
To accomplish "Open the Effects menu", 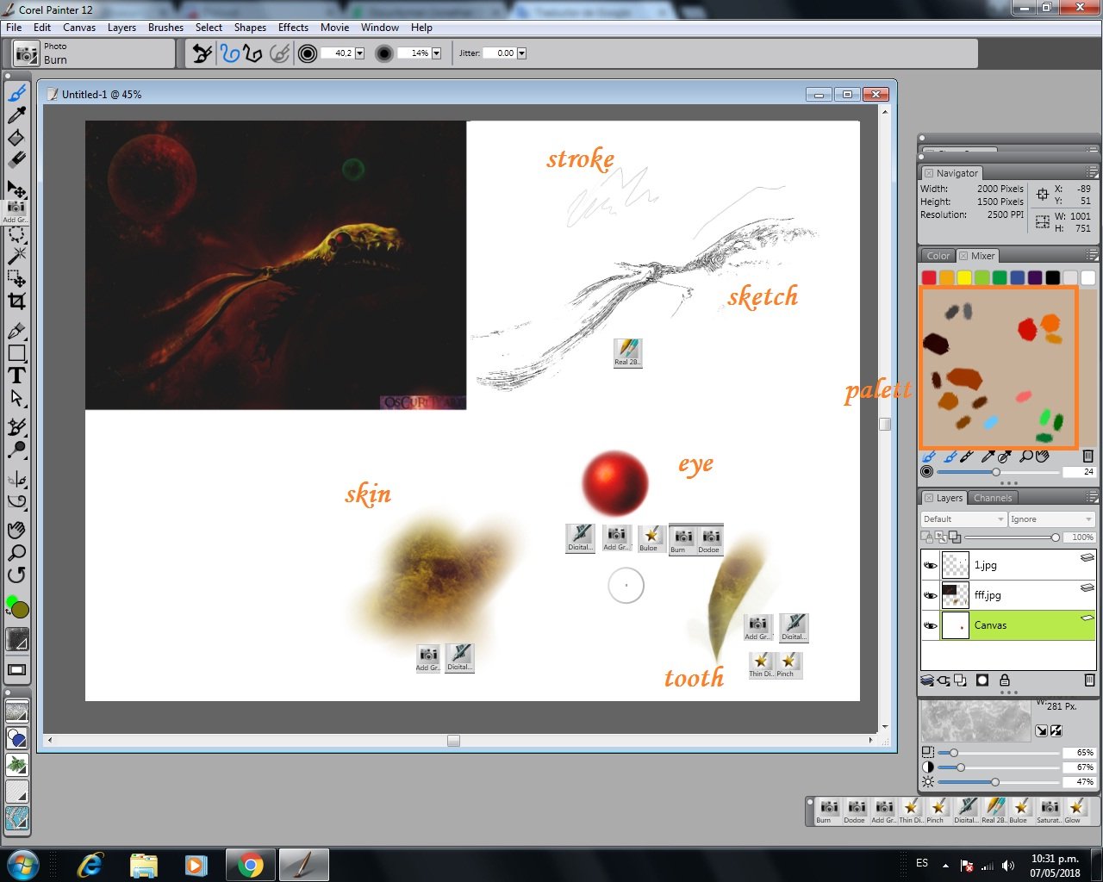I will click(x=293, y=28).
